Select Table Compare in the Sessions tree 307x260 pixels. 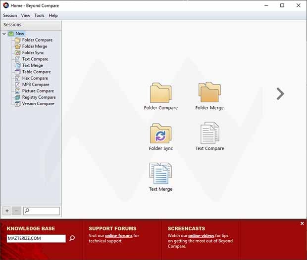pyautogui.click(x=37, y=72)
